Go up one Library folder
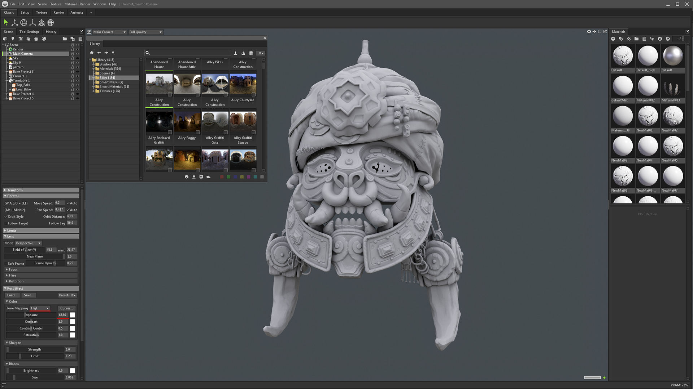The height and width of the screenshot is (389, 693). coord(113,53)
